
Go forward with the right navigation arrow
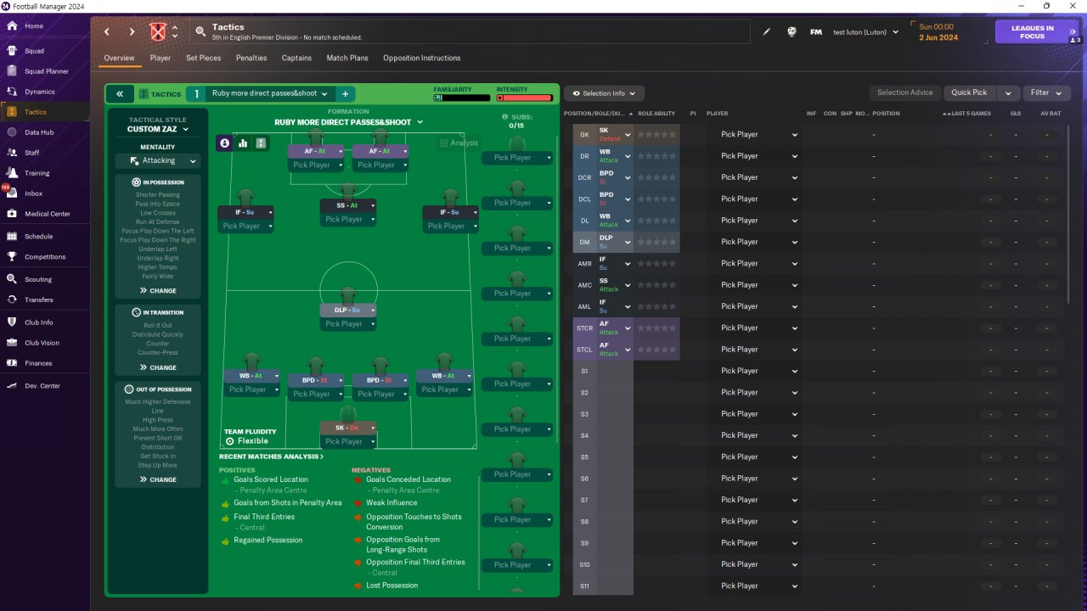tap(132, 32)
